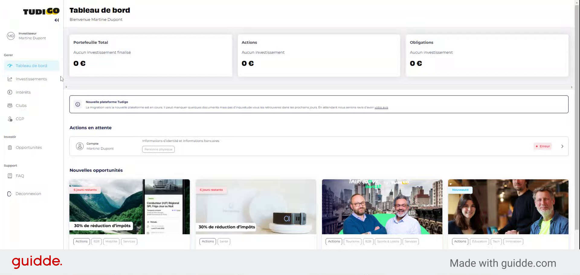Click the info icon in the notice banner

(x=78, y=104)
